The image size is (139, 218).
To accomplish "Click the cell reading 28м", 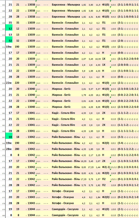I will pos(9,149).
